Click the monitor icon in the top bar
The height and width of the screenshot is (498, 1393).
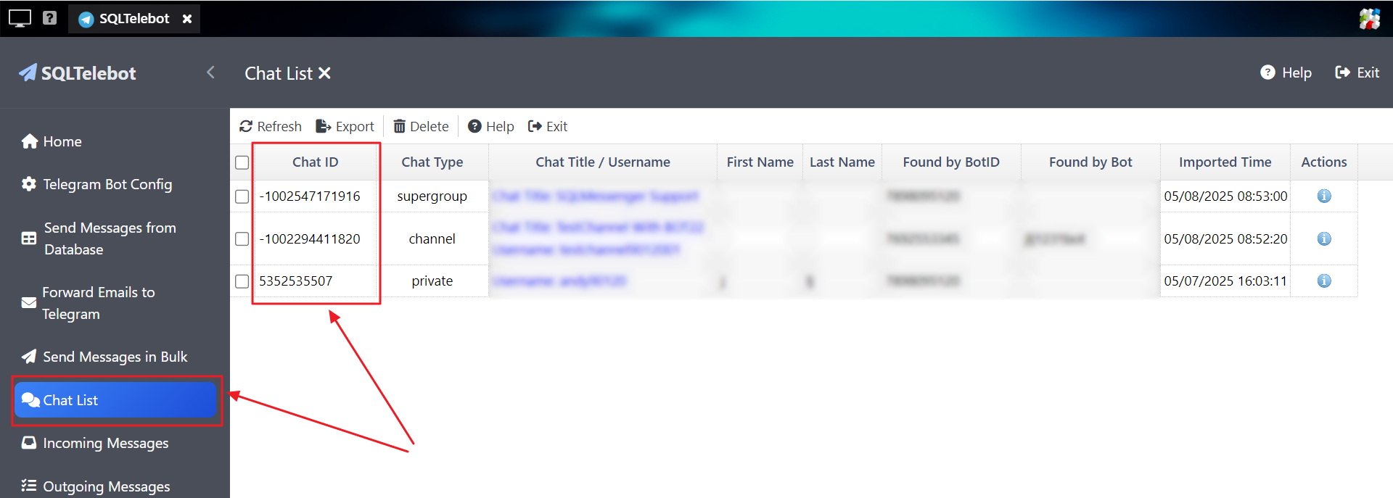pos(20,18)
